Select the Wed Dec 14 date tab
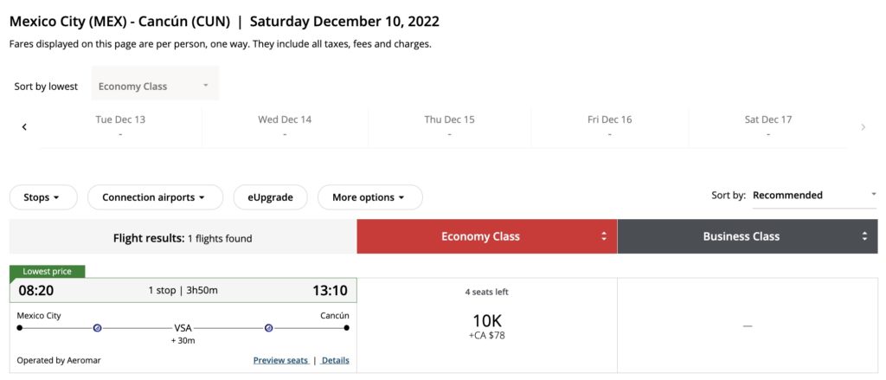886x380 pixels. (285, 126)
